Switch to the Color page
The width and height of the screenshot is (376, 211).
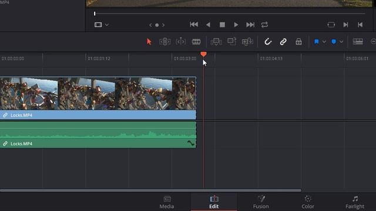coord(308,202)
